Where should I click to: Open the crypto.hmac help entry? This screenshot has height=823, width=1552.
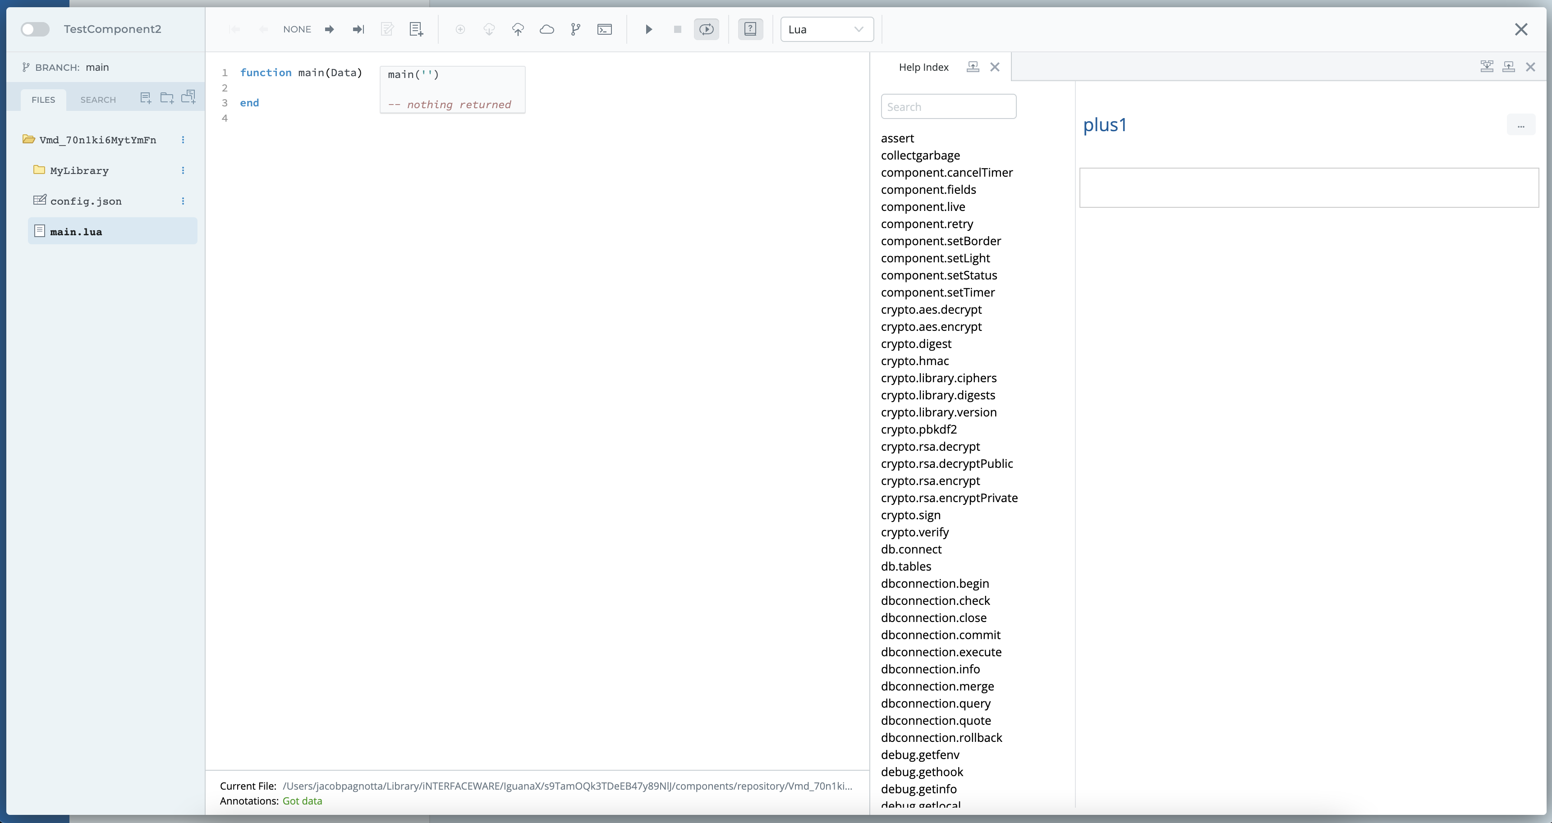914,361
